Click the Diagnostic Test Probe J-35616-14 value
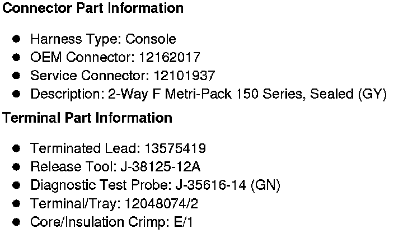Image resolution: width=394 pixels, height=233 pixels. (x=219, y=185)
